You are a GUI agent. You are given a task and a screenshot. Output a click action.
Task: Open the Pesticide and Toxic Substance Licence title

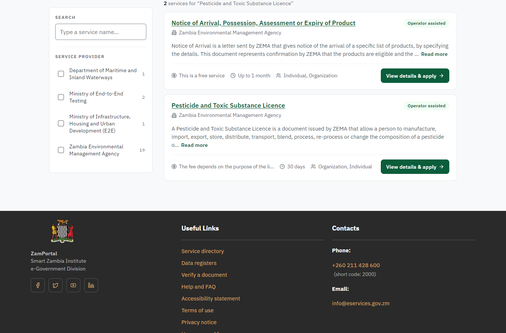(228, 105)
